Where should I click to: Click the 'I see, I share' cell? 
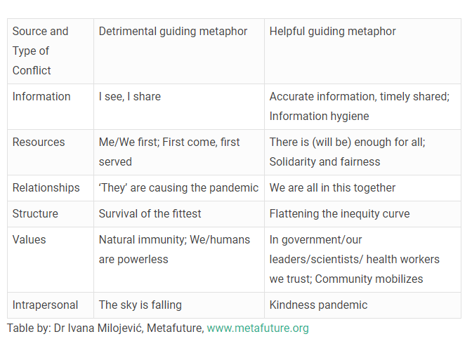point(130,96)
